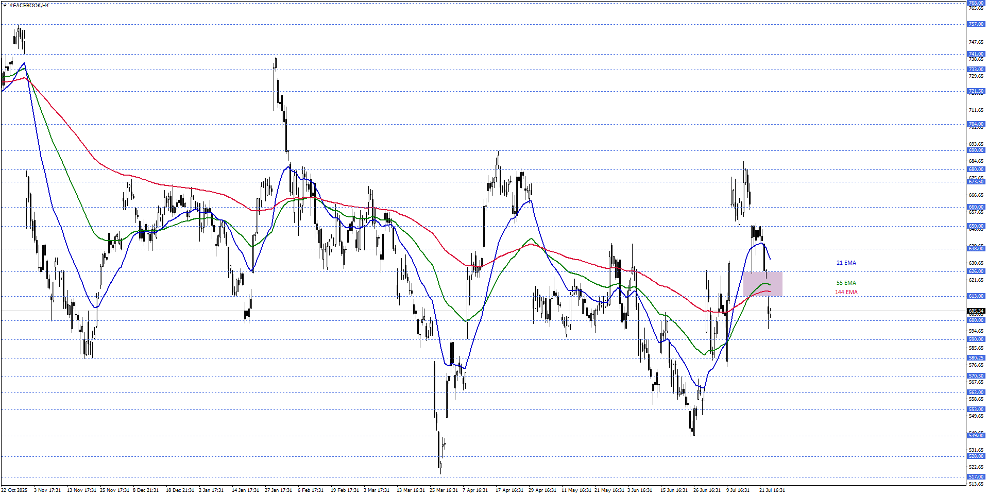Click the 21 Jul 16:31 date label
This screenshot has width=987, height=496.
(772, 490)
